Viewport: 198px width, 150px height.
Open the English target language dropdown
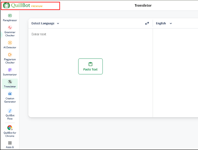[164, 23]
